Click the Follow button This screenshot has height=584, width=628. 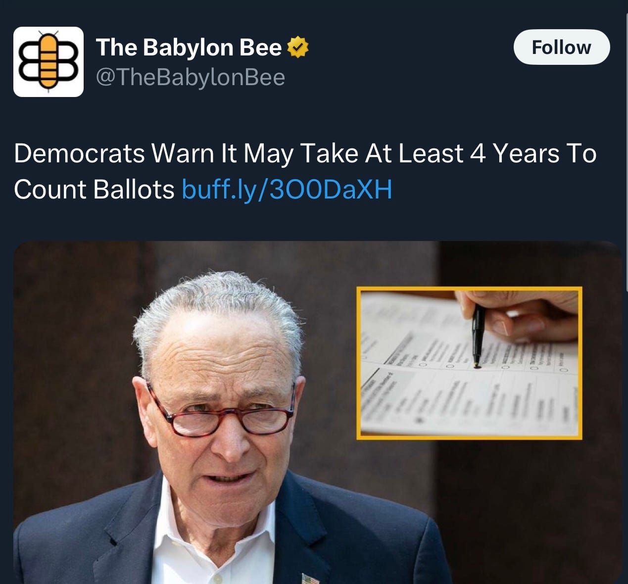pos(562,47)
